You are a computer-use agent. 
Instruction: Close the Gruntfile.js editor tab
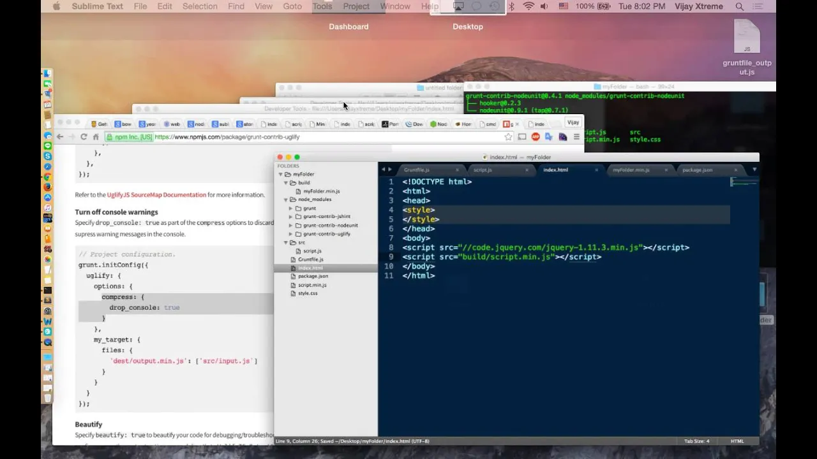coord(457,170)
